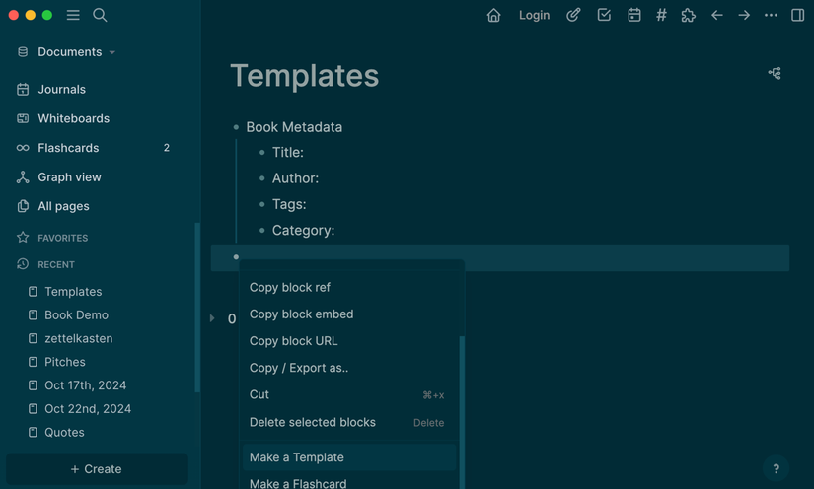Click the All pages icon in sidebar

[23, 206]
